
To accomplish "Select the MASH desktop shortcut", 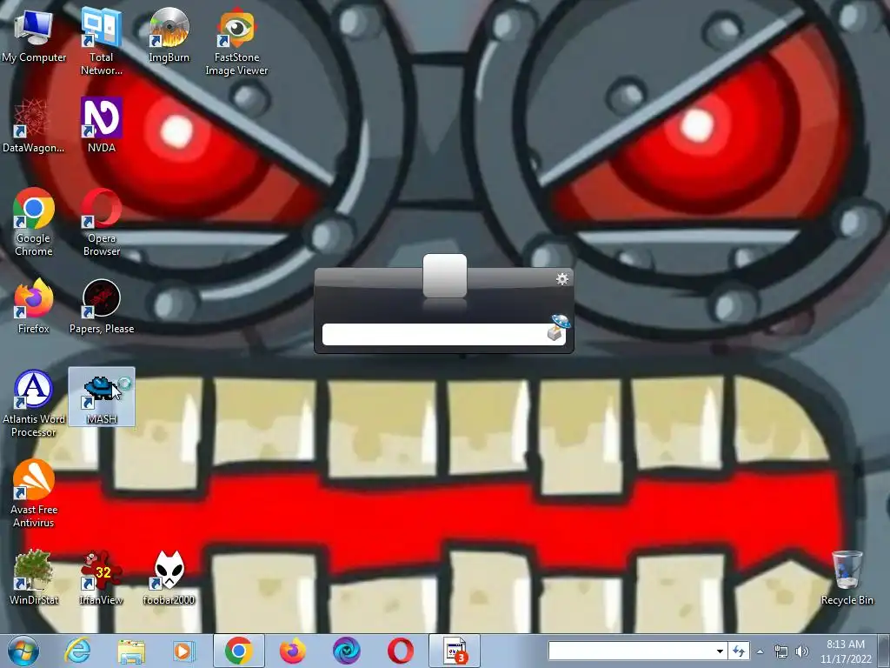I will (x=102, y=397).
